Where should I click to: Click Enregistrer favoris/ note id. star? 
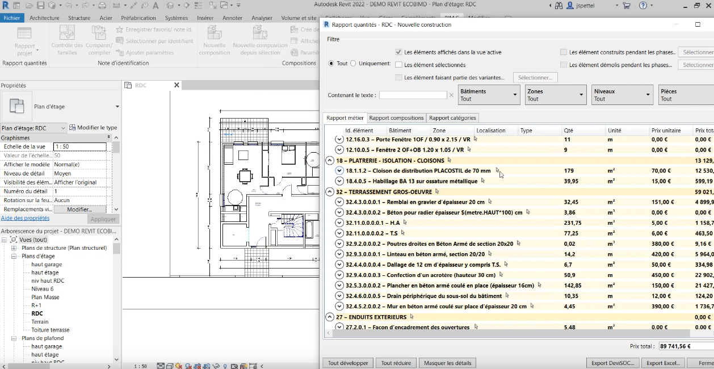pos(120,29)
